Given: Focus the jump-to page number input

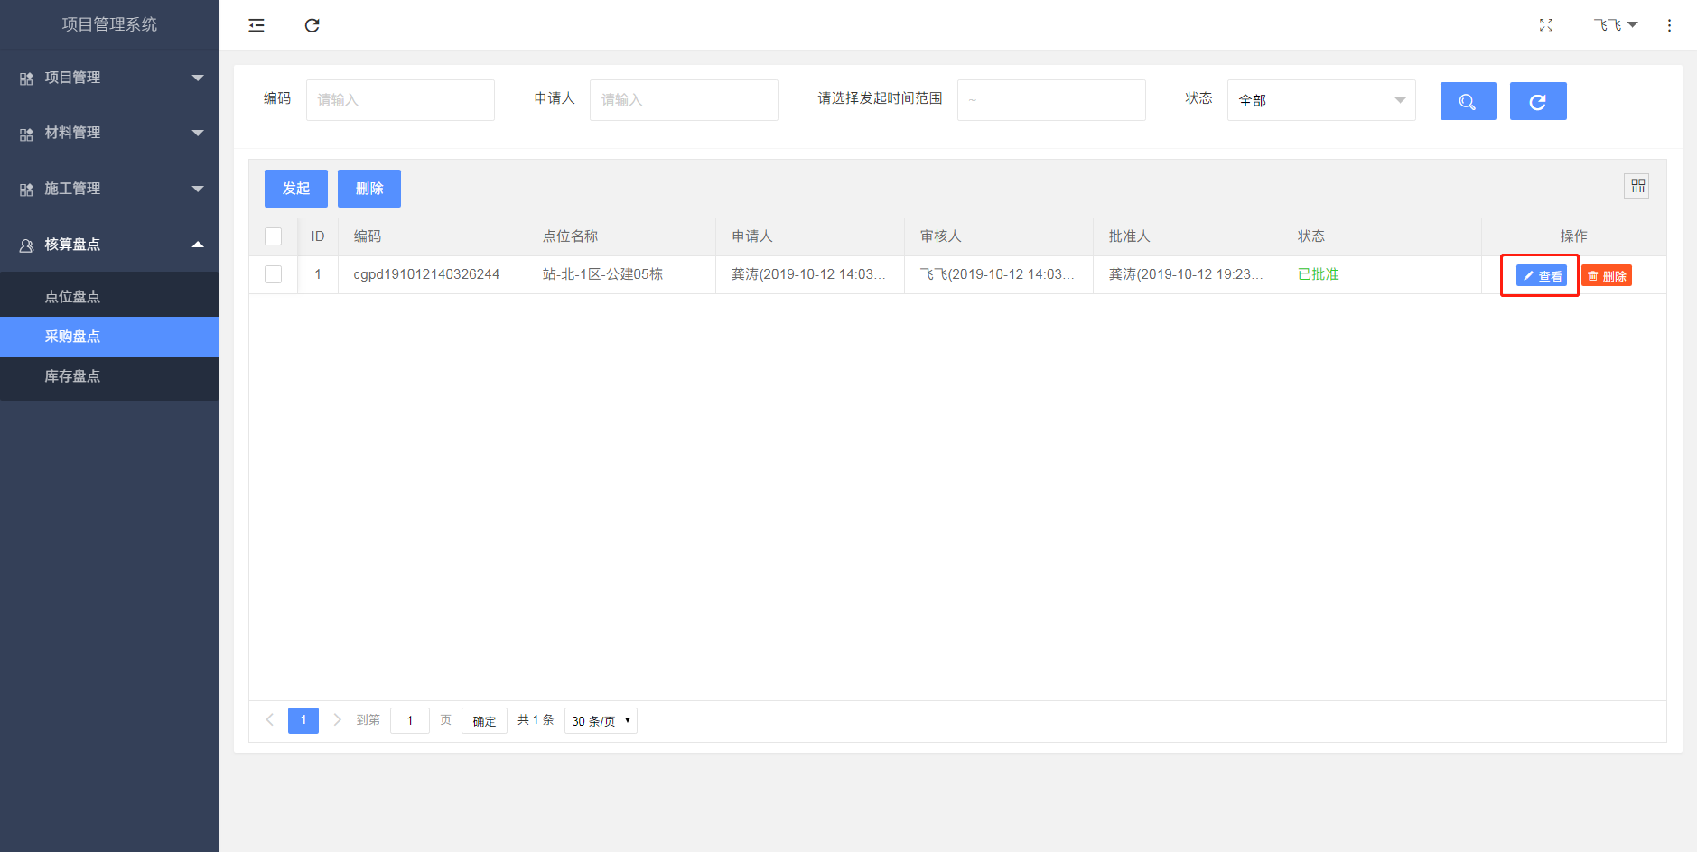Looking at the screenshot, I should coord(410,720).
